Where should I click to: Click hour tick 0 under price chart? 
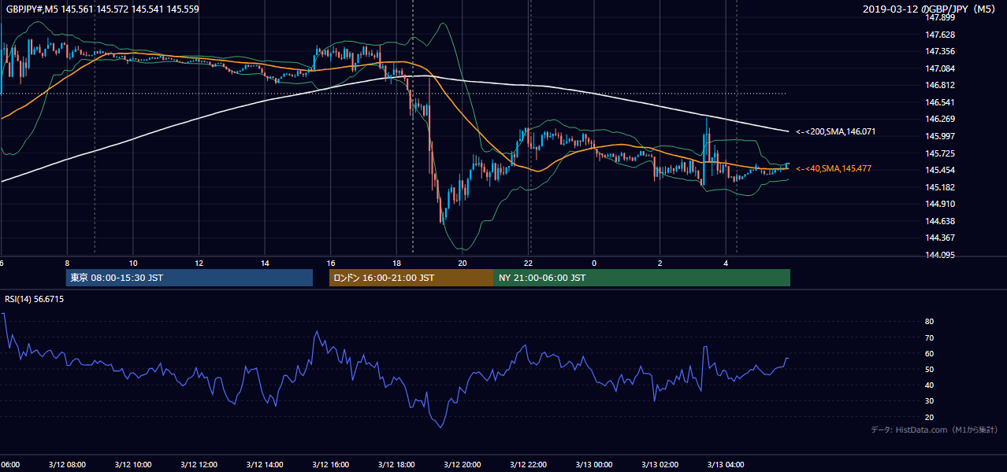[x=595, y=264]
